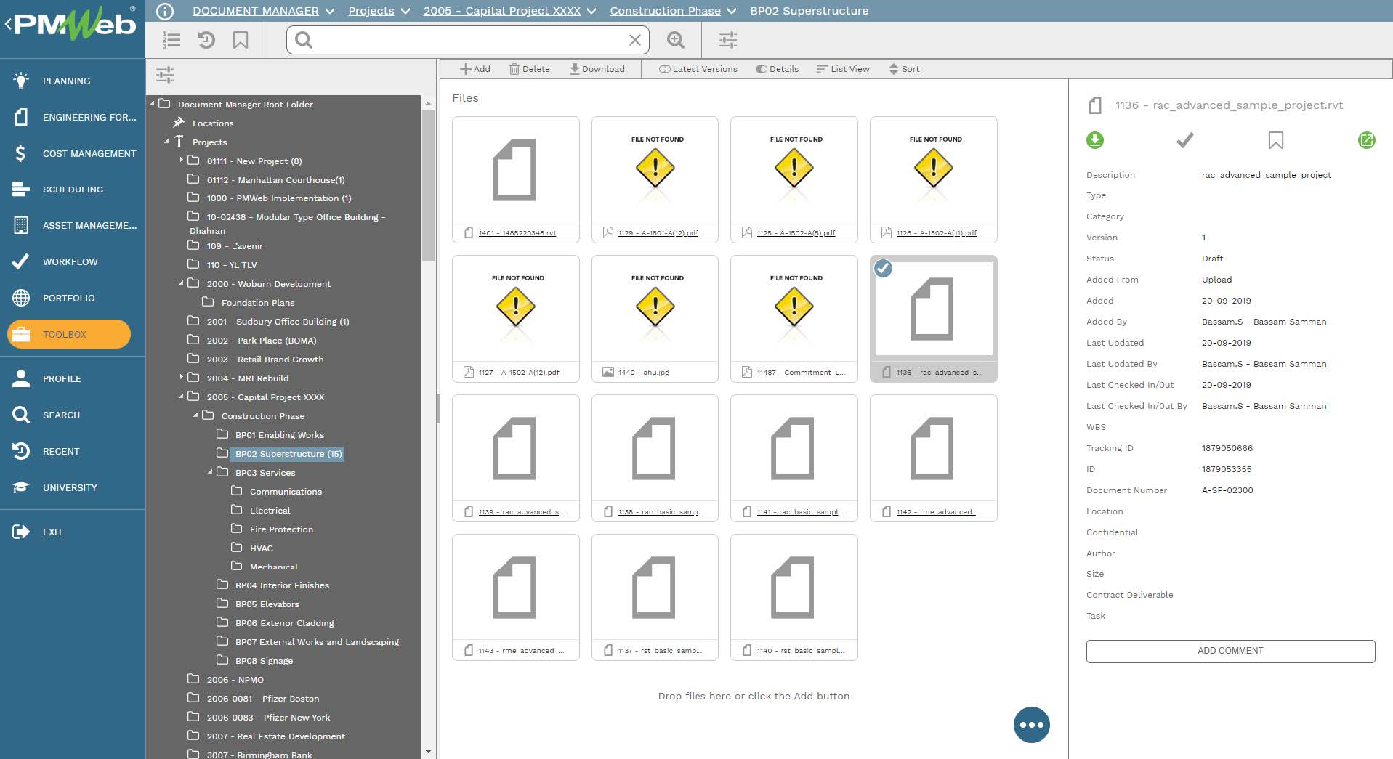Screen dimensions: 1393x759
Task: Click green edit icon in details panel
Action: pyautogui.click(x=1367, y=139)
